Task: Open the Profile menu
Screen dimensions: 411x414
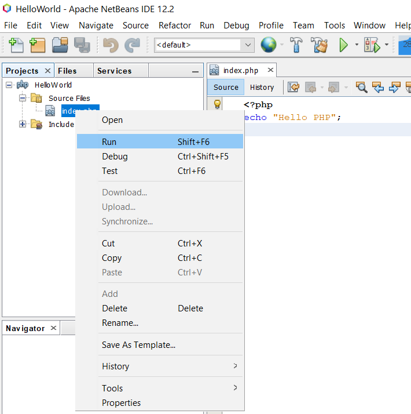Action: point(271,26)
